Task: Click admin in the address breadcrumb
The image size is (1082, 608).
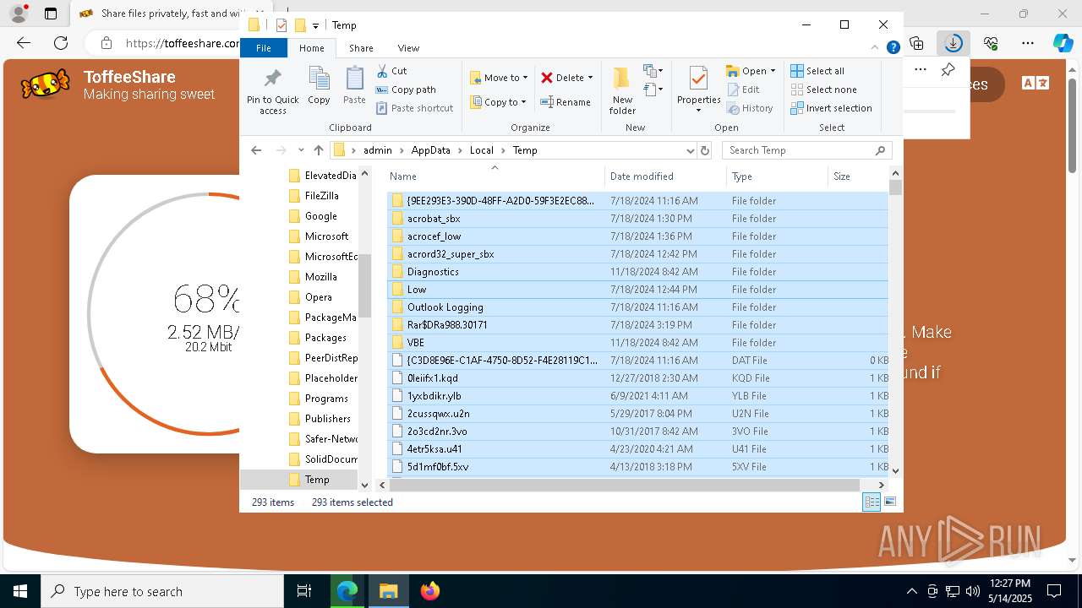Action: 377,150
